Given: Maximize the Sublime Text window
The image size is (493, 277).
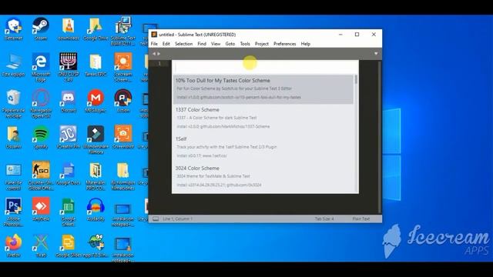Looking at the screenshot, I should point(357,35).
